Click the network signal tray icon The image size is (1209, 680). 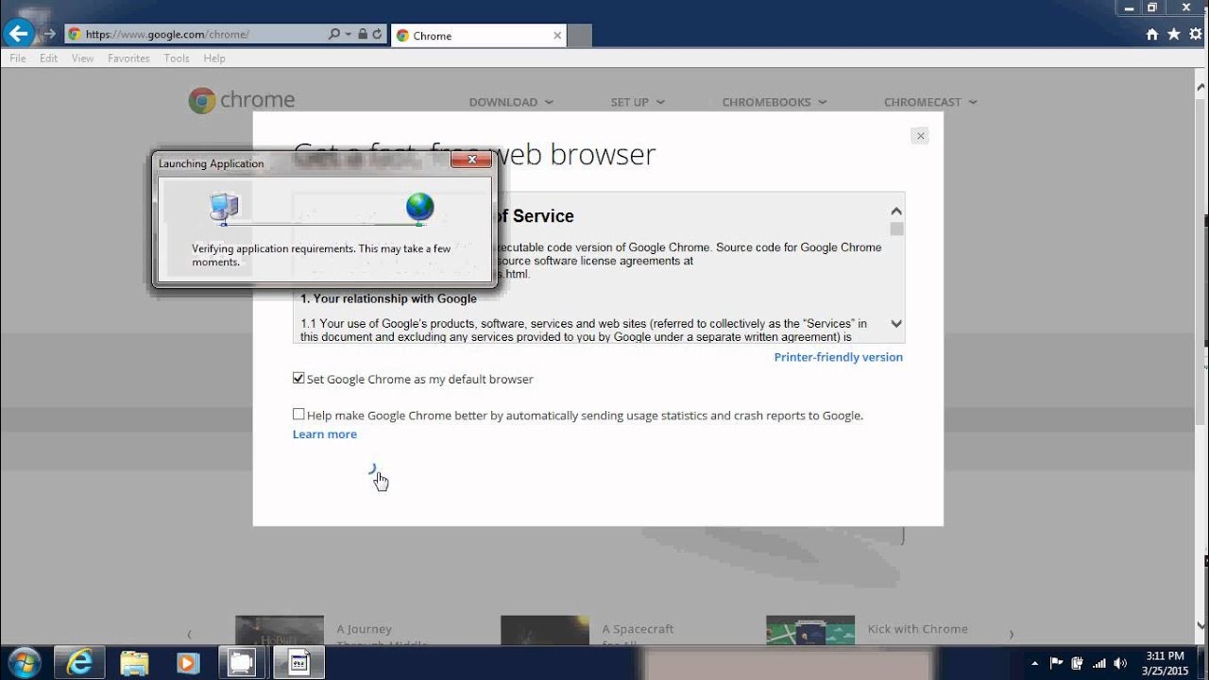1098,663
